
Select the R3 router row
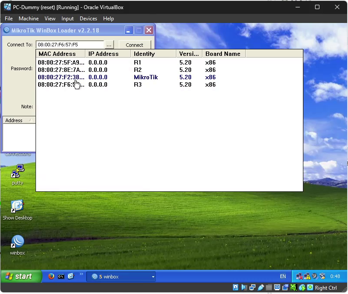(x=169, y=84)
